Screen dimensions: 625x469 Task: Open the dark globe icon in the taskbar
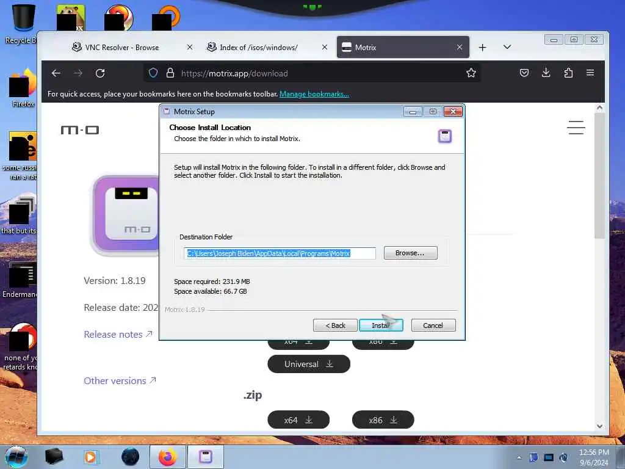coord(131,457)
